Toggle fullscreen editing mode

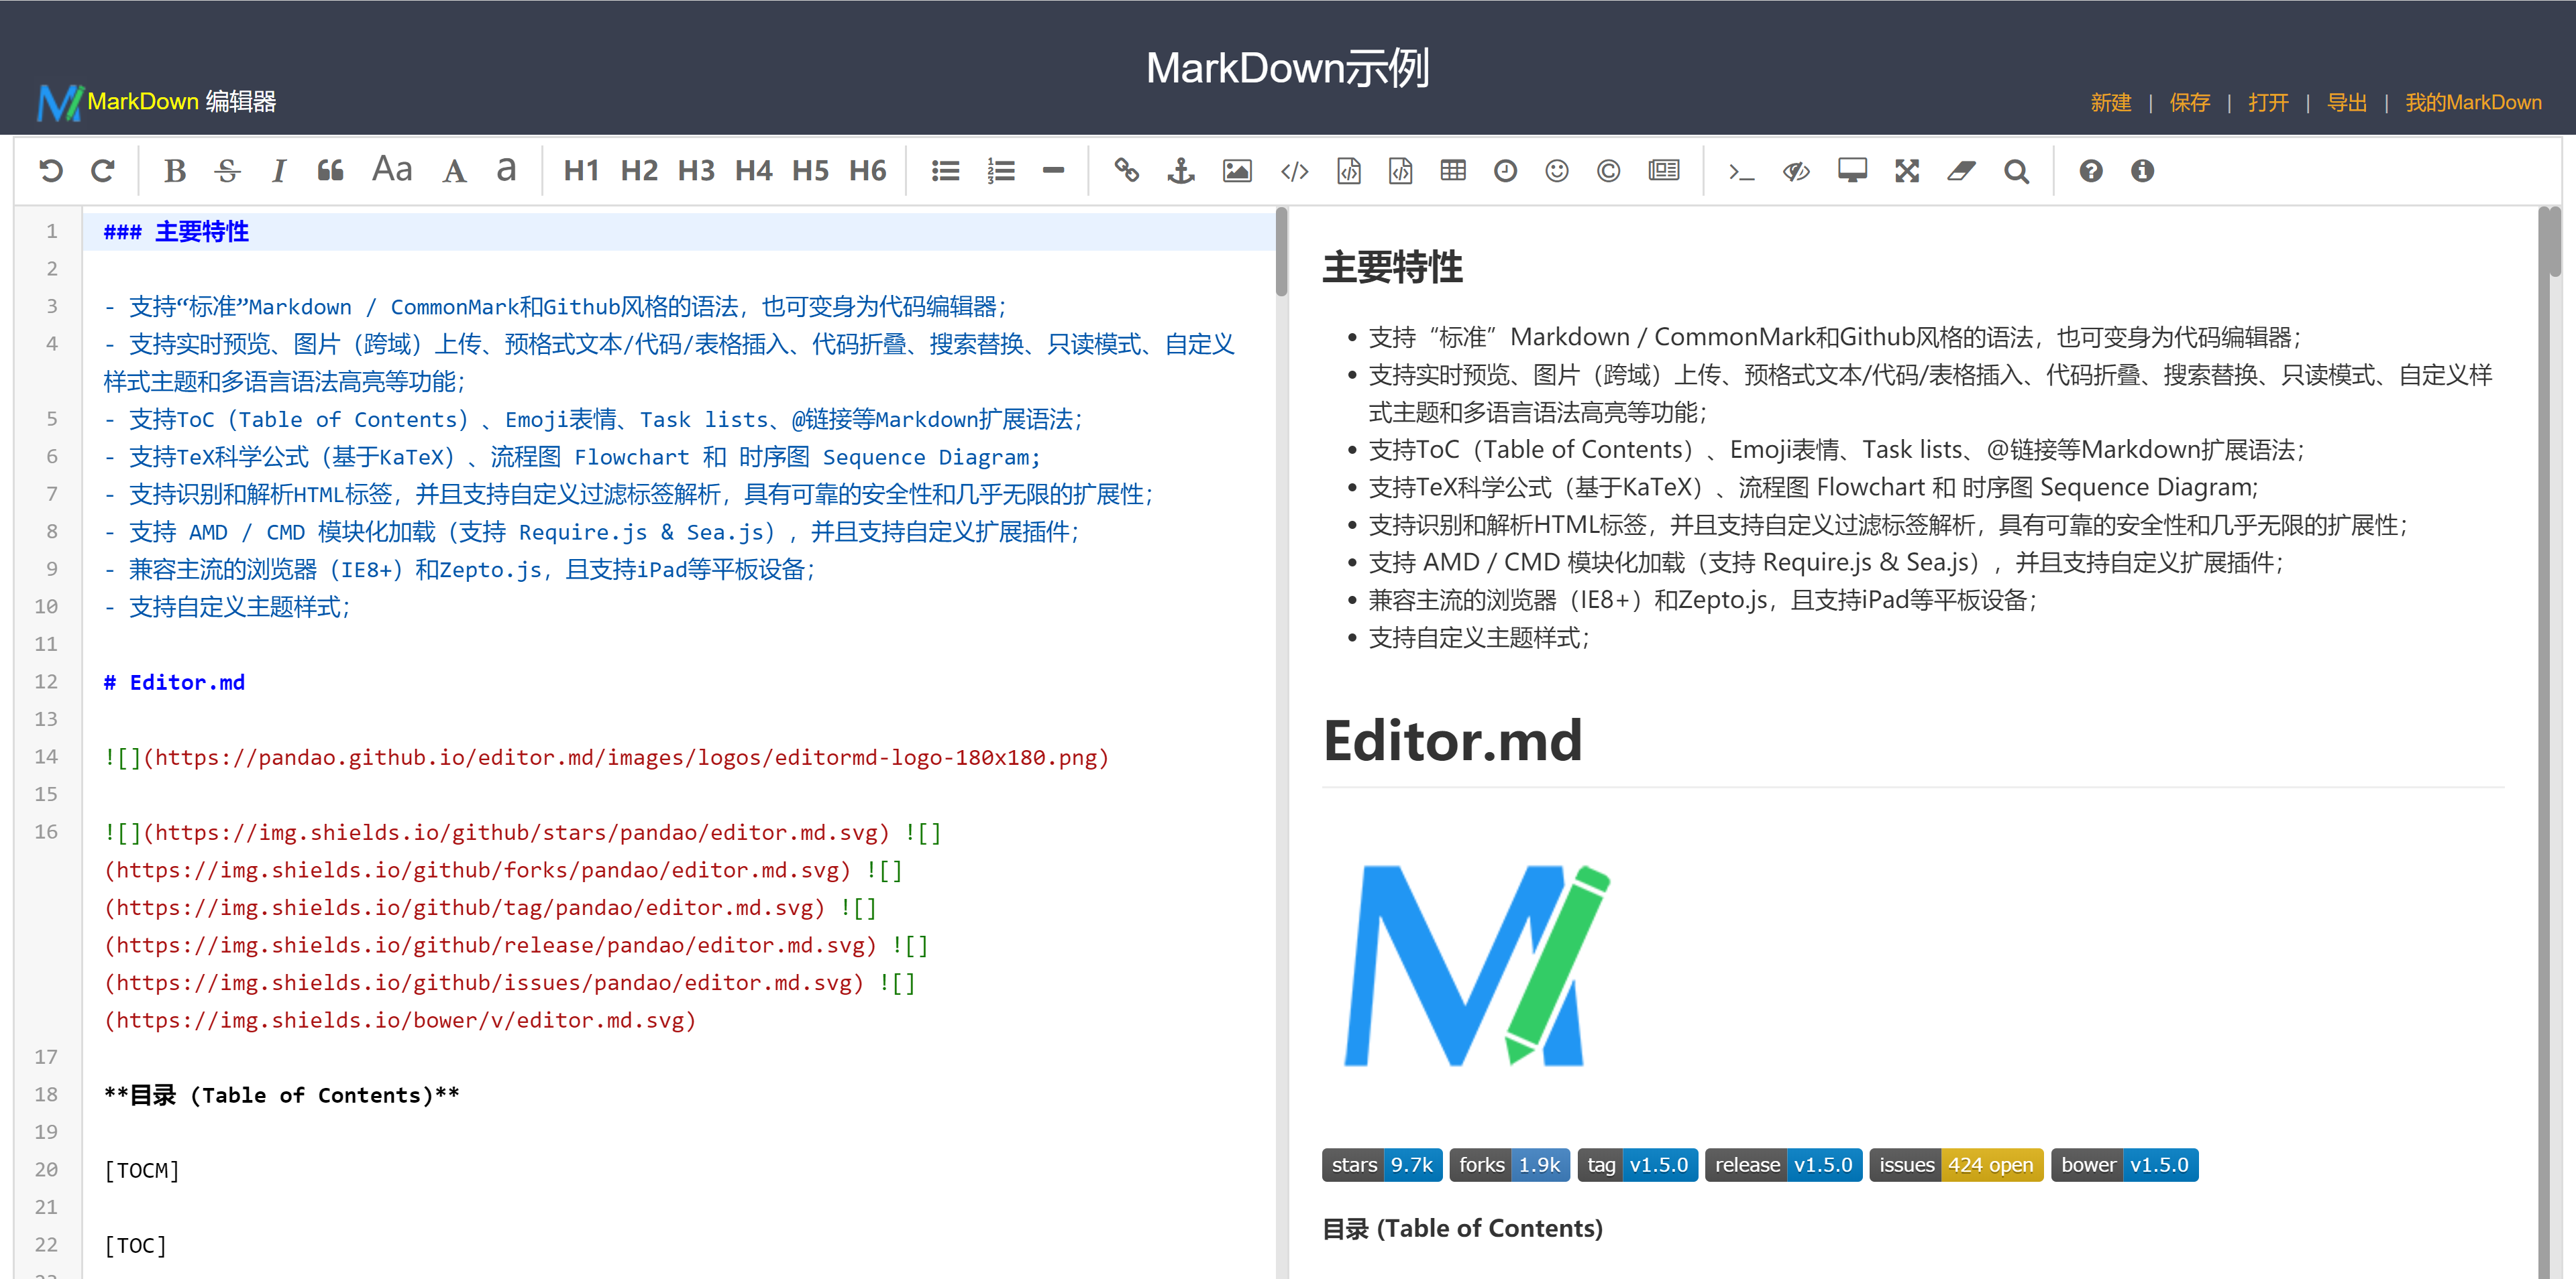tap(1906, 170)
